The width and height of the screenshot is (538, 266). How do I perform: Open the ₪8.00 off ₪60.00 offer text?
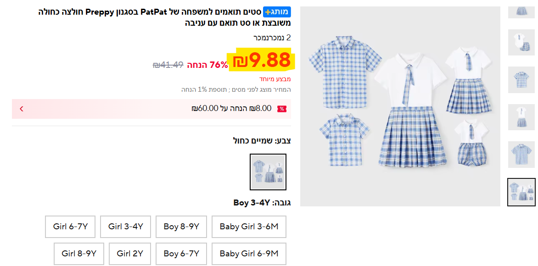pyautogui.click(x=231, y=109)
